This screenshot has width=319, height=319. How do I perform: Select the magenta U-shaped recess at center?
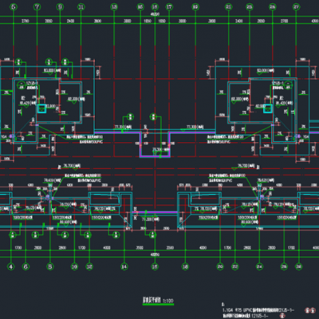point(155,144)
